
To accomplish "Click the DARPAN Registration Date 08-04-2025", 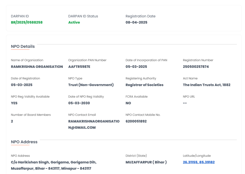I will pos(136,22).
